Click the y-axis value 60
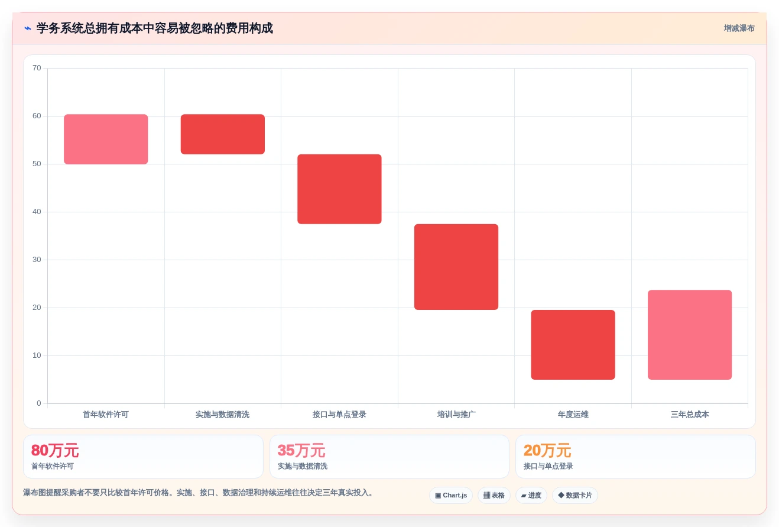Image resolution: width=779 pixels, height=527 pixels. (x=37, y=116)
